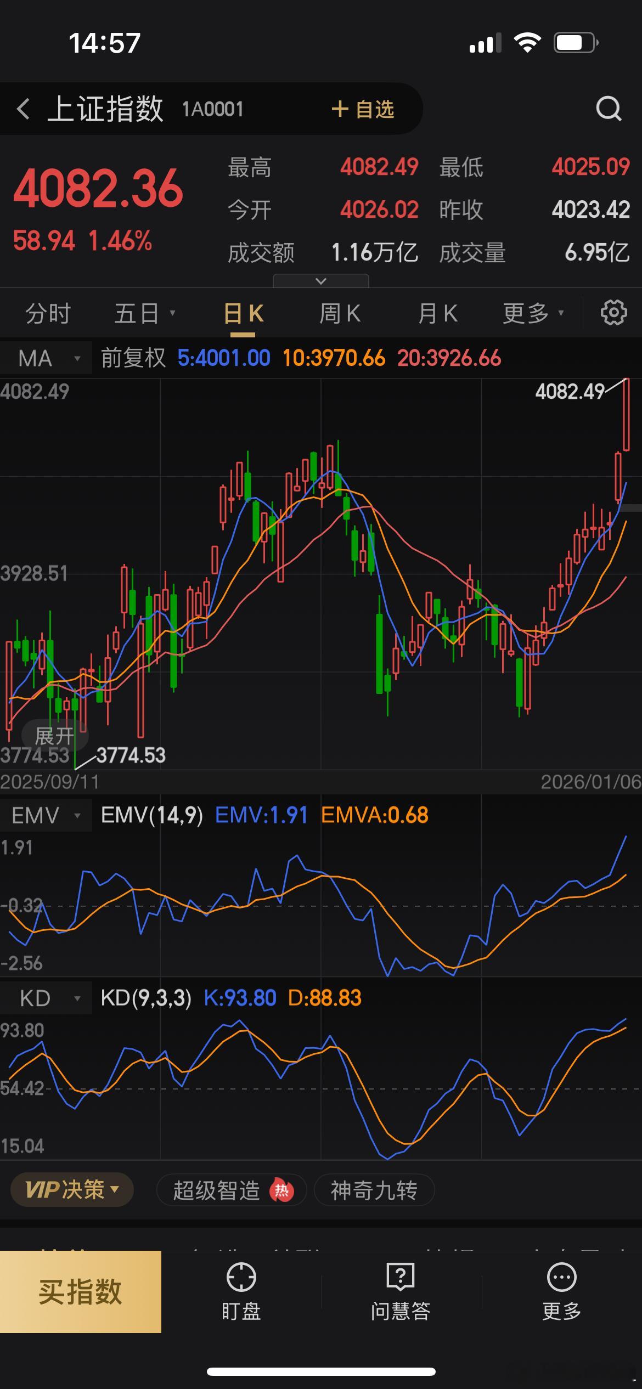Tap the 热 flame badge
642x1389 pixels.
click(x=281, y=1190)
